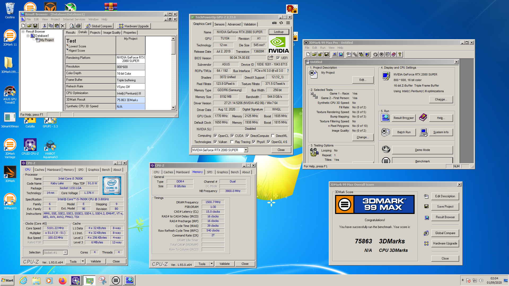Click Batch Run button in 3DMark
The image size is (509, 286).
pyautogui.click(x=404, y=132)
